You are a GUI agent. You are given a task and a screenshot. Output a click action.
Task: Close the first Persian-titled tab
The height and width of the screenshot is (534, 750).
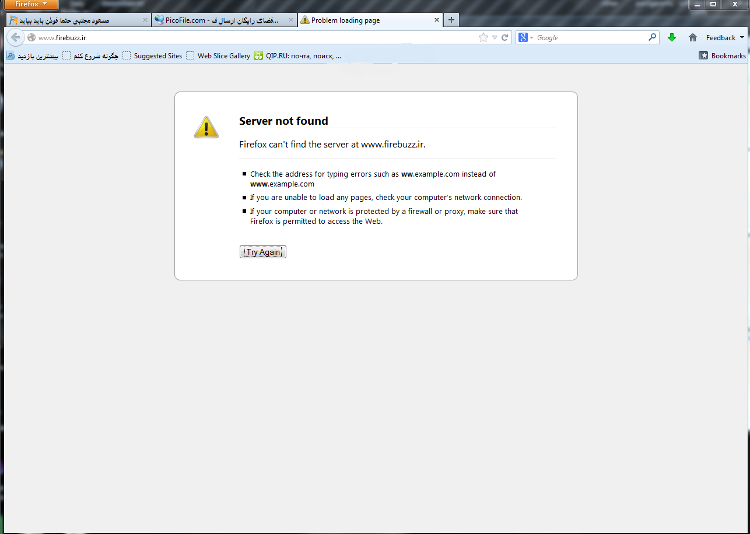point(145,20)
